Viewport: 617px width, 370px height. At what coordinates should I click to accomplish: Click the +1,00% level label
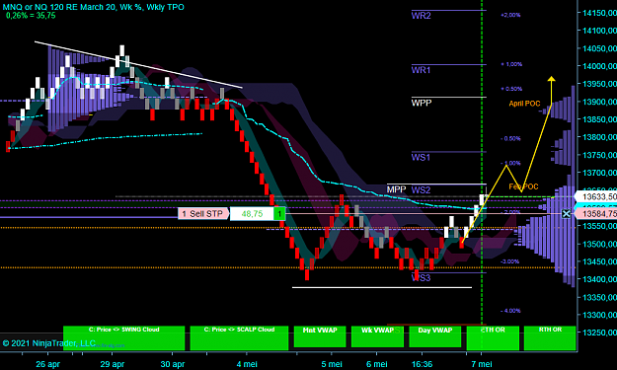tap(511, 64)
